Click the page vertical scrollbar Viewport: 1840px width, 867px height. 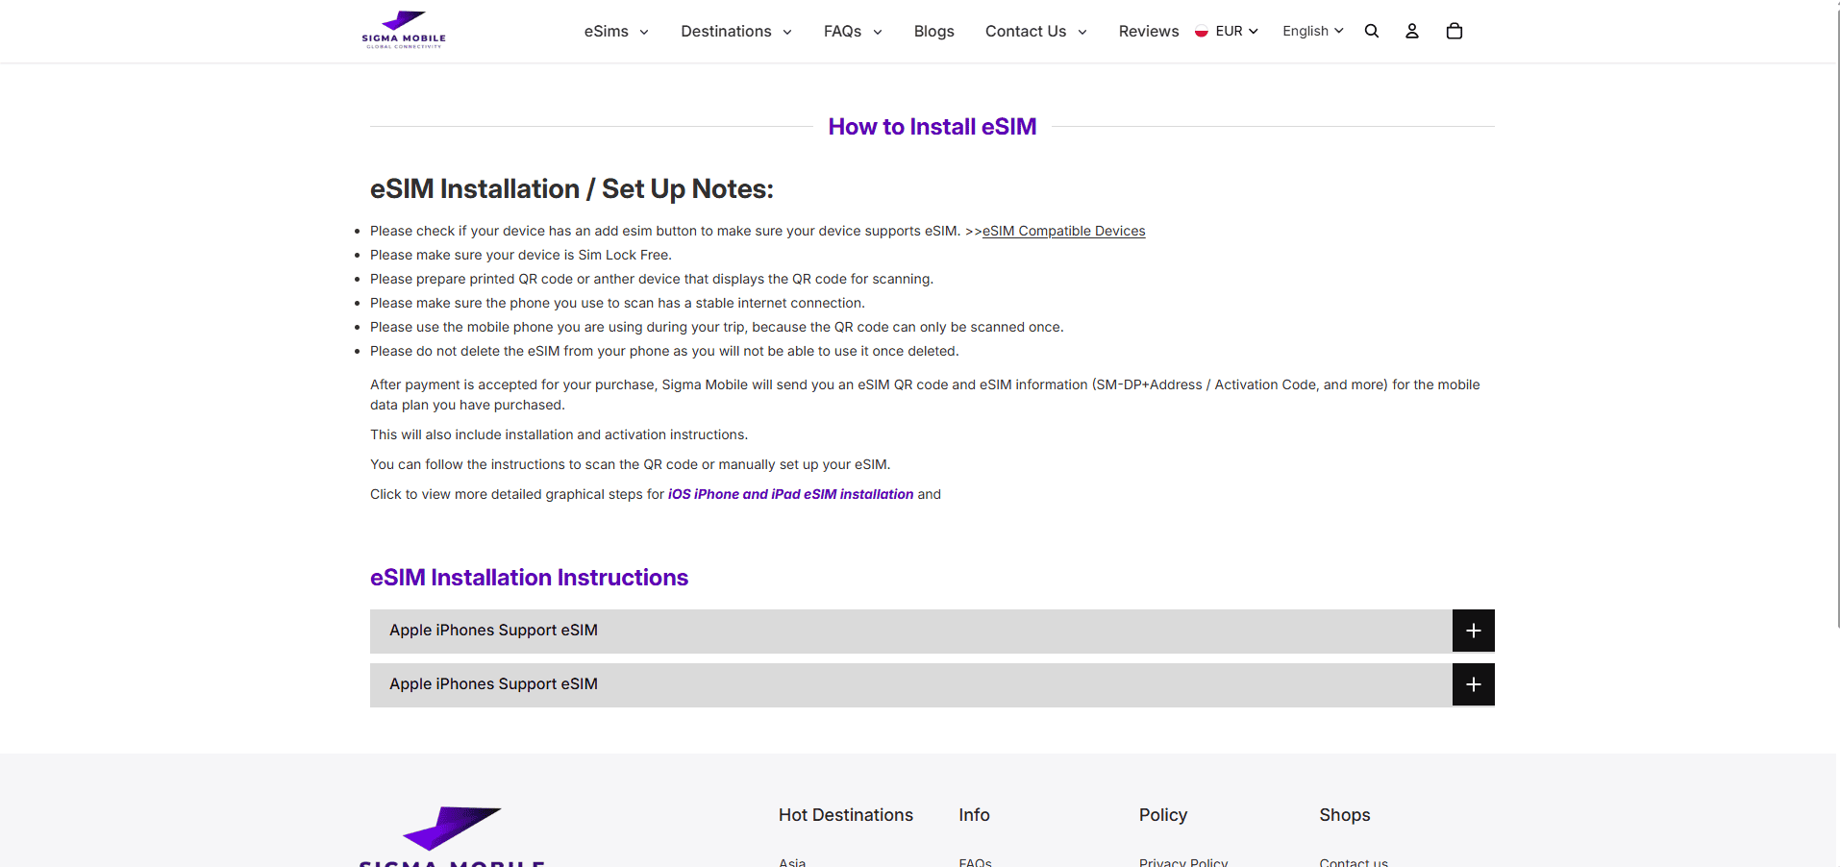coord(1837,317)
